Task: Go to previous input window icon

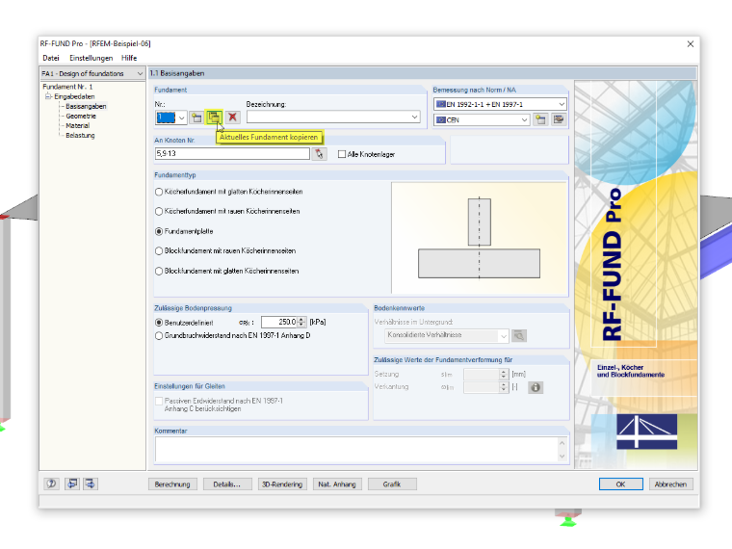Action: tap(72, 484)
